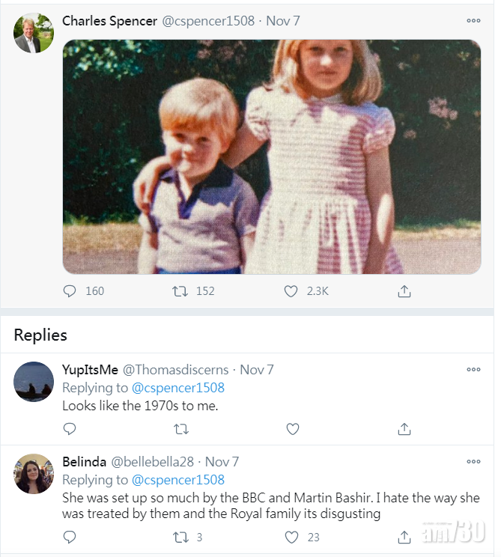The image size is (501, 557).
Task: Retweet YupItsMe's 1970s comment
Action: point(180,429)
